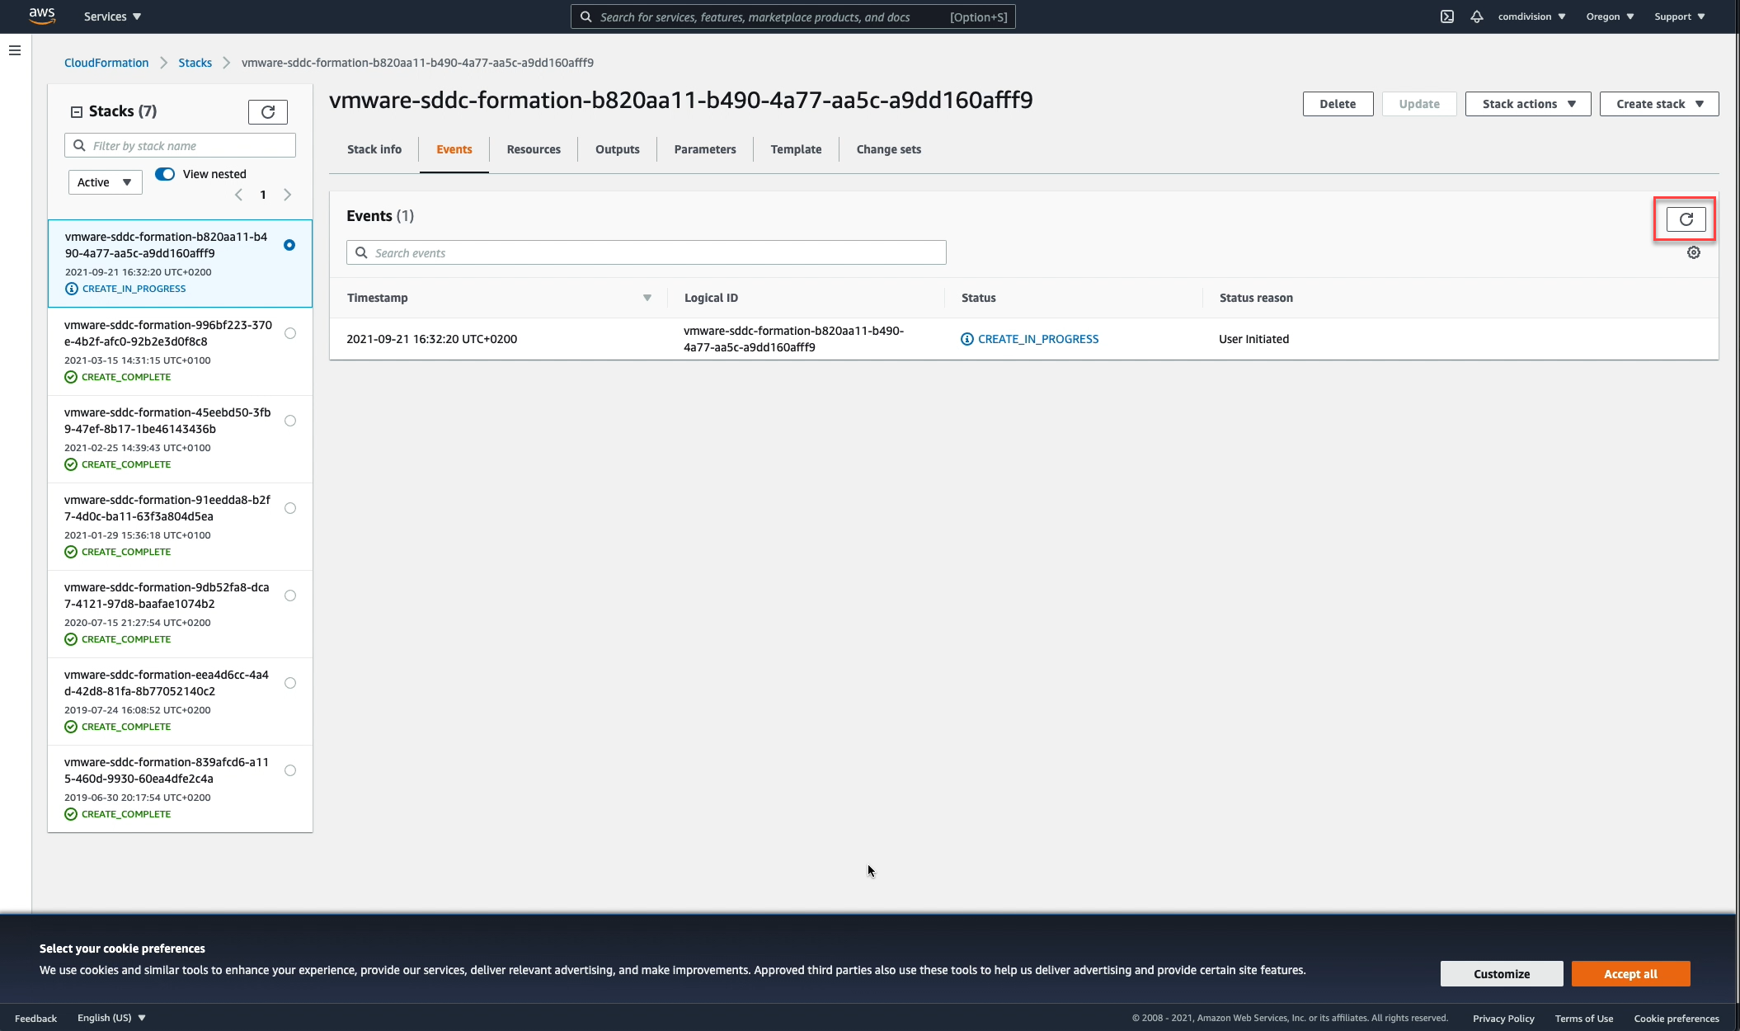Click the Customize cookies button
This screenshot has height=1031, width=1740.
click(1502, 974)
